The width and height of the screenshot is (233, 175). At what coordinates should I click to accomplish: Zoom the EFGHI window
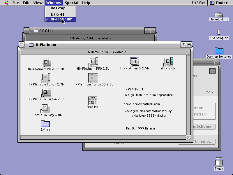coord(147,31)
